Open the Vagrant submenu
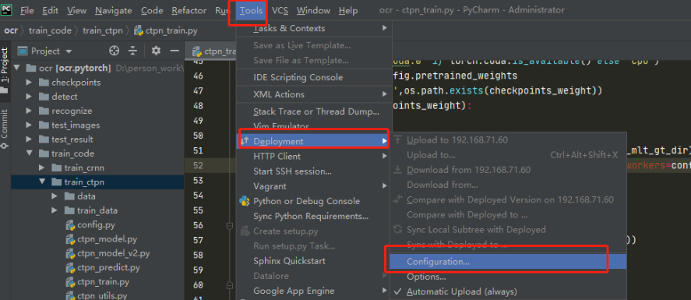691x300 pixels. (314, 186)
